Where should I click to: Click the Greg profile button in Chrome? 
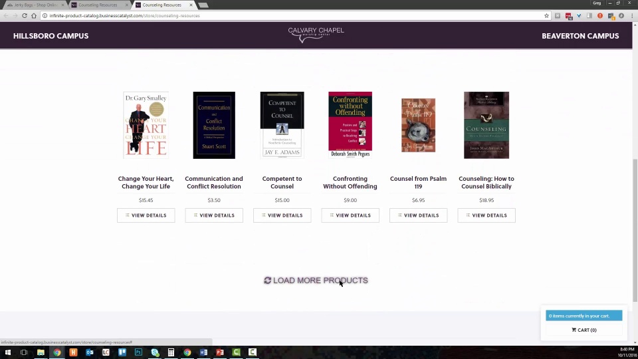(597, 3)
